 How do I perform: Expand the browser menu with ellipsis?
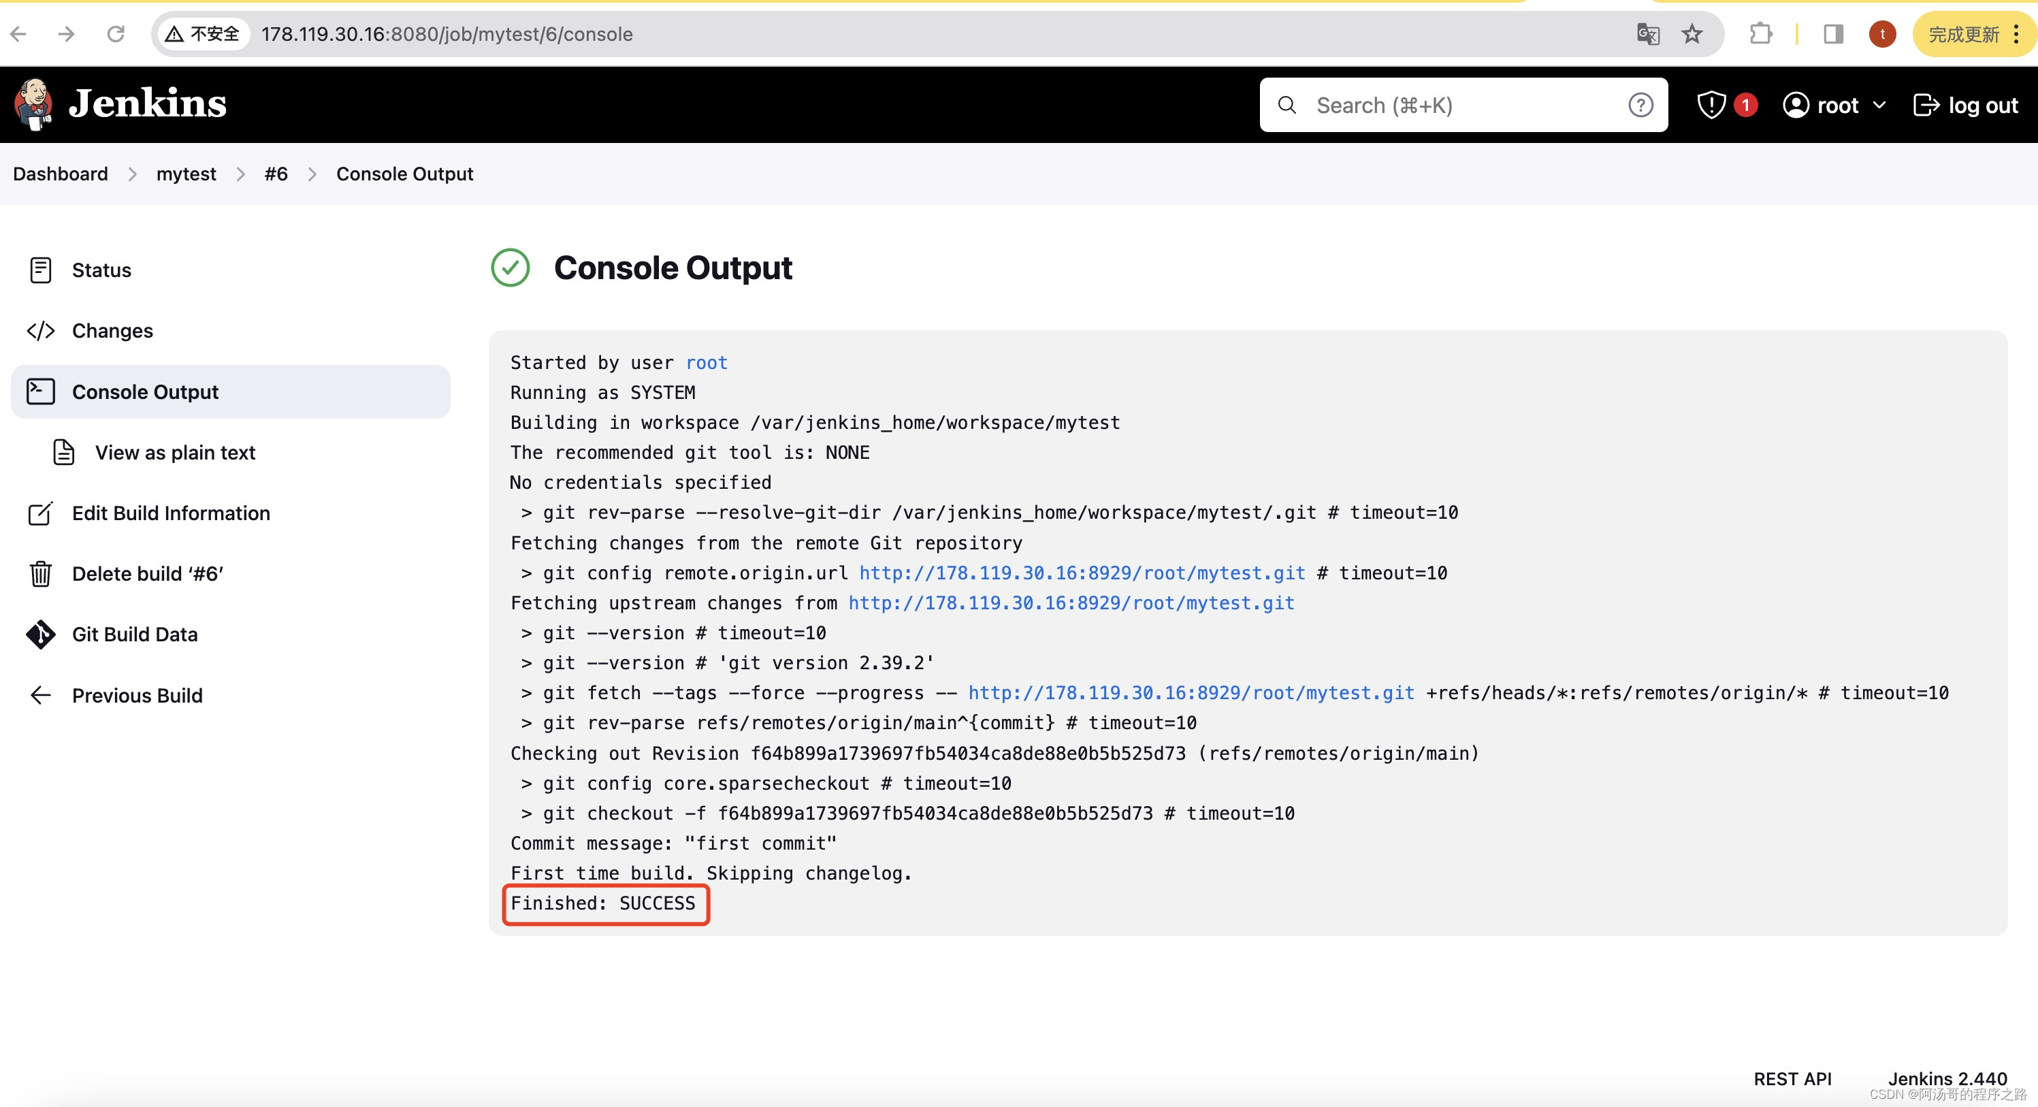[x=2020, y=34]
